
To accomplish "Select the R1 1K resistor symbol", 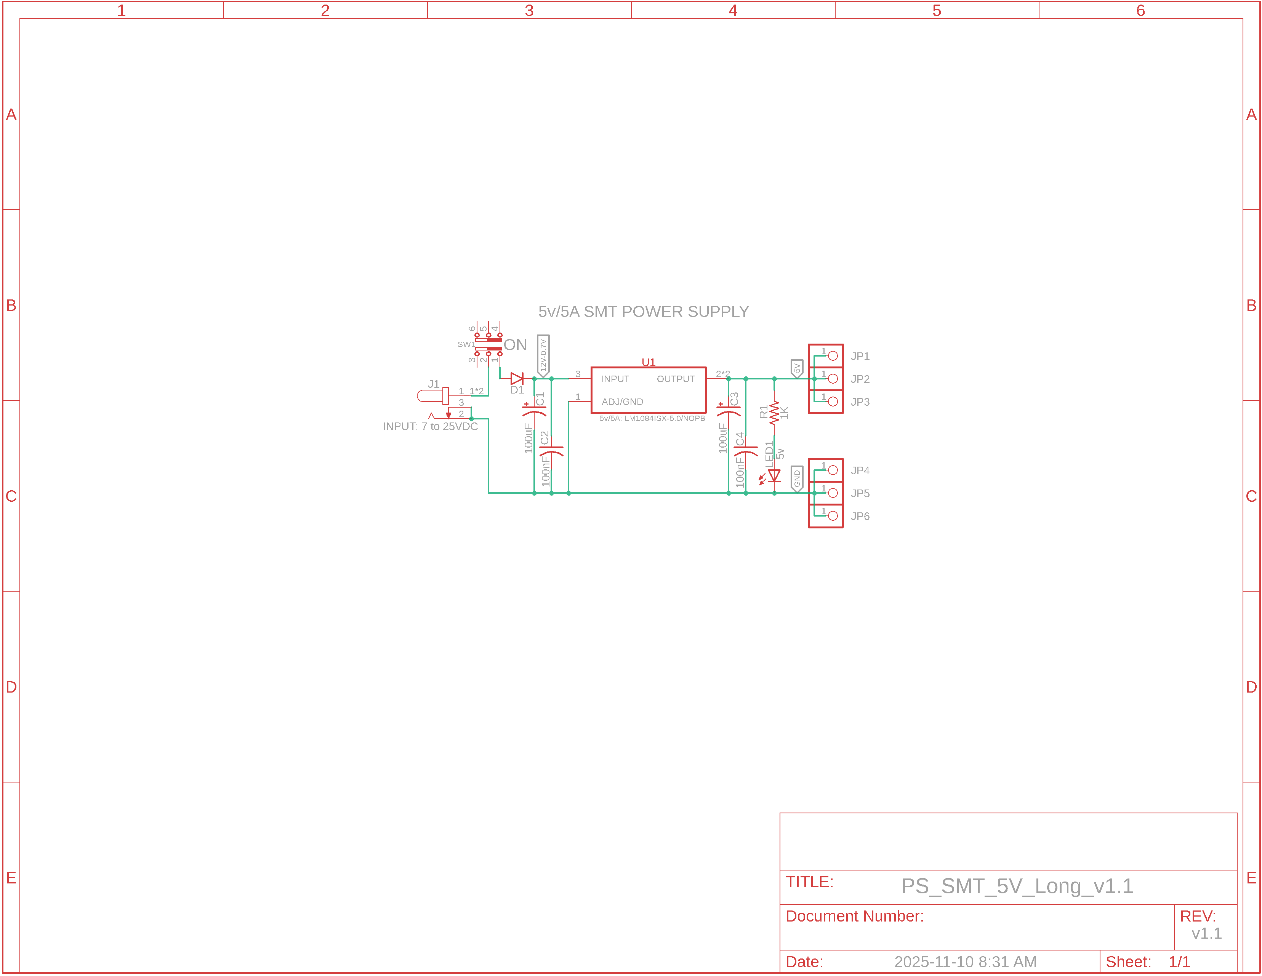I will [x=774, y=413].
